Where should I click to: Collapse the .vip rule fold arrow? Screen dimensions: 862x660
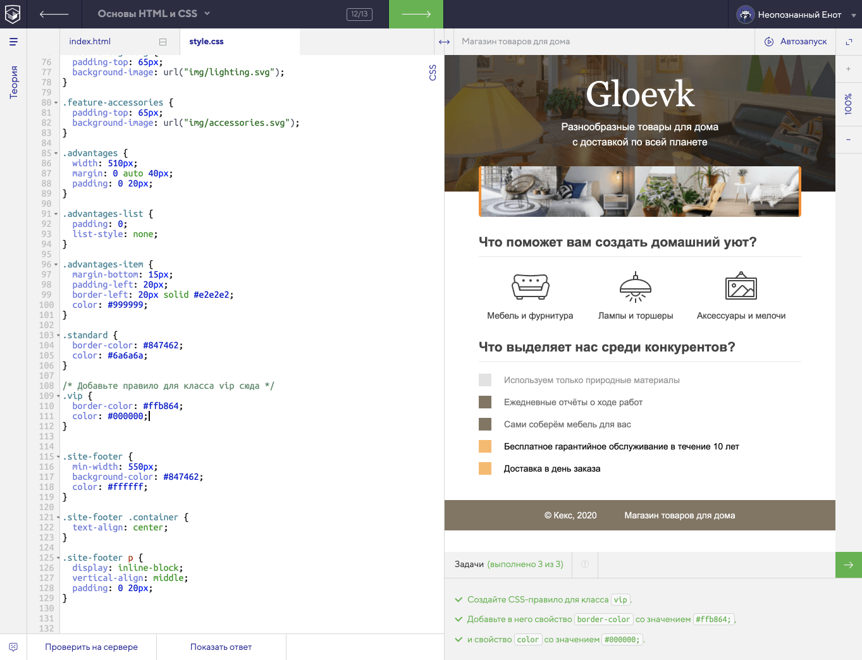[x=58, y=396]
